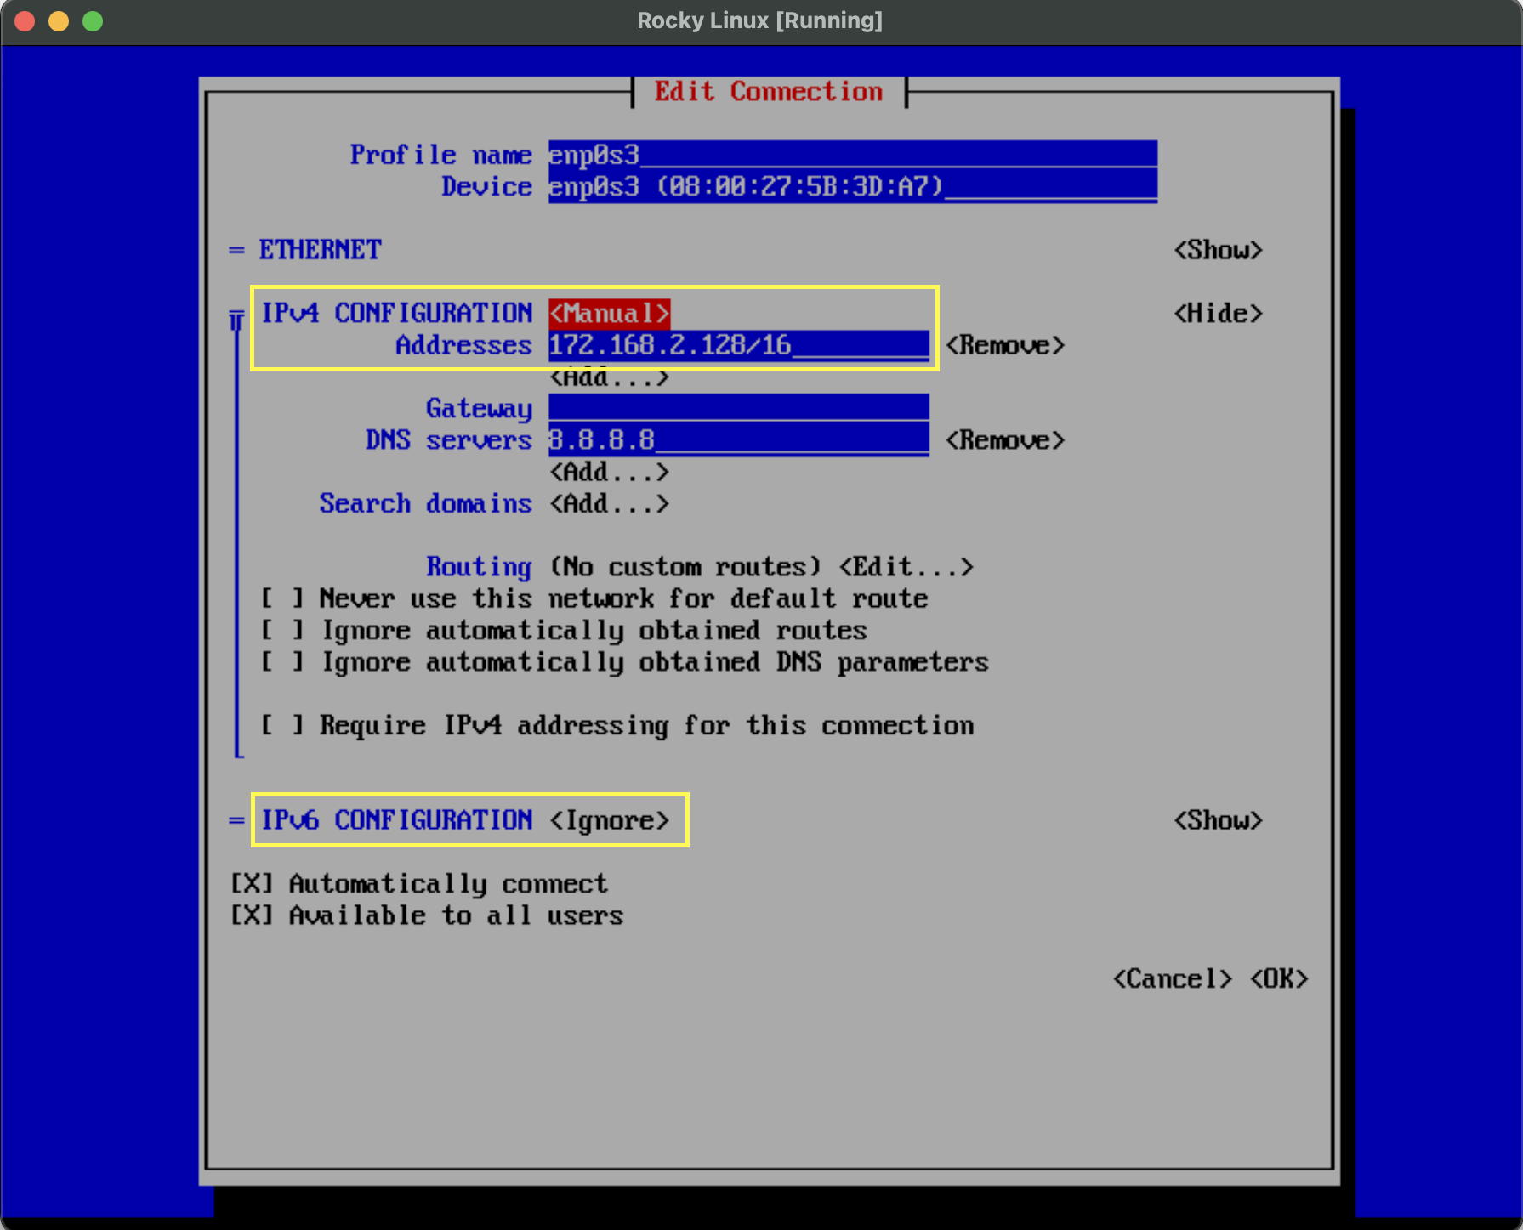This screenshot has width=1523, height=1230.
Task: Show the ETHERNET section
Action: [1218, 250]
